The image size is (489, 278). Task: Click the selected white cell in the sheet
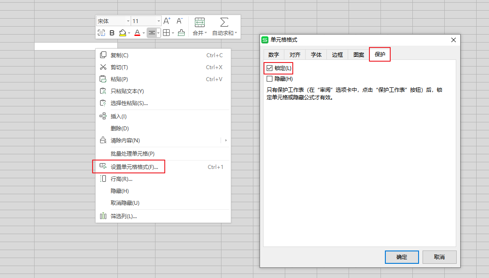pos(76,46)
